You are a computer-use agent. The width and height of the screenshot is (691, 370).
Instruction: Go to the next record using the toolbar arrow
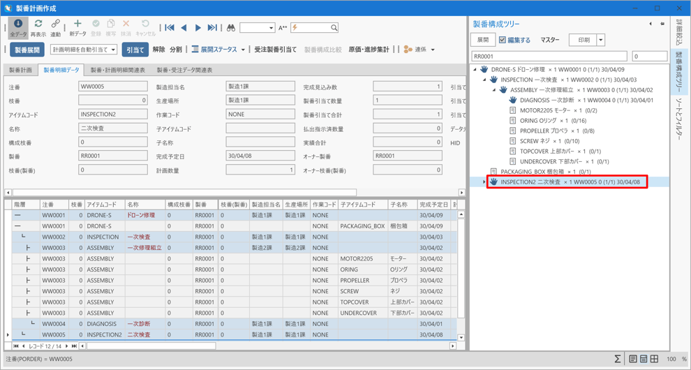pos(198,28)
